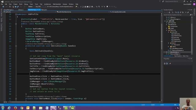Select MainActivity.cs in Solution Explorer
The width and height of the screenshot is (196, 110).
(174, 52)
